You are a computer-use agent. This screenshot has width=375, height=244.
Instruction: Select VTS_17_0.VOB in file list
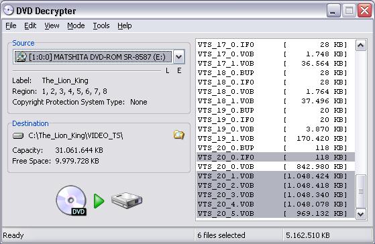[276, 54]
